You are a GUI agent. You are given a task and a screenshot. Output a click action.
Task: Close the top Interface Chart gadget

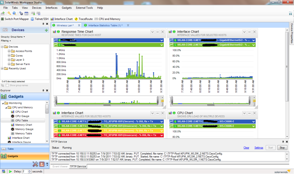point(254,32)
